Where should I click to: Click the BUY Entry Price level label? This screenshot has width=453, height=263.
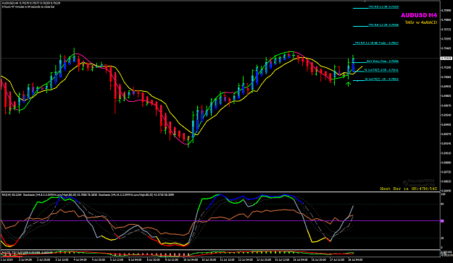[x=383, y=61]
